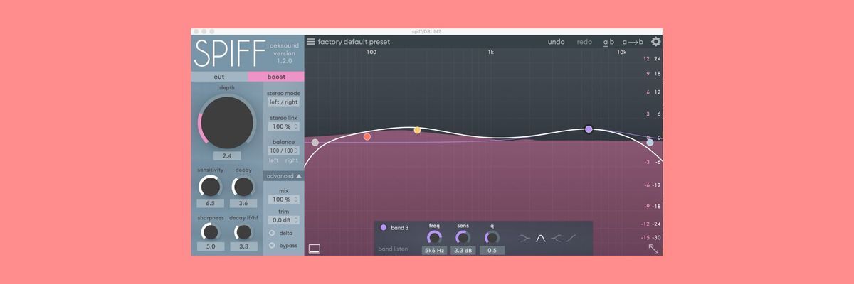Enable the bypass radio button
This screenshot has width=854, height=284.
pyautogui.click(x=272, y=245)
